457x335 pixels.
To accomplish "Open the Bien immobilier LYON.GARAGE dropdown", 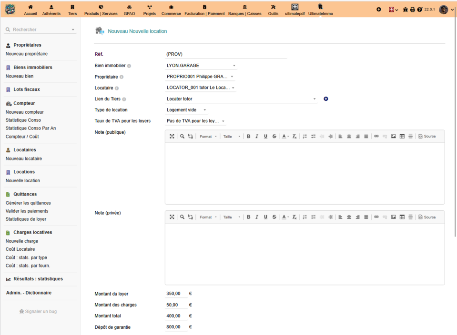I will pos(201,66).
